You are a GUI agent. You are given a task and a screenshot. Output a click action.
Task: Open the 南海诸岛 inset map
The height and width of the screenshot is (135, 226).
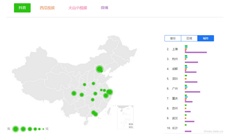coord(125,117)
